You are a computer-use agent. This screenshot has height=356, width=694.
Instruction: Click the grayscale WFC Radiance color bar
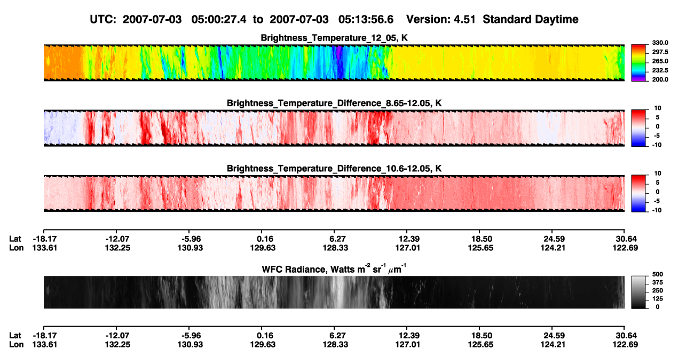coord(638,292)
